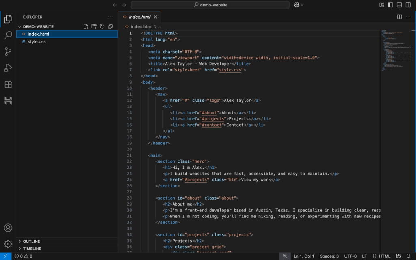416x260 pixels.
Task: Change language mode via HTML status item
Action: coord(384,256)
